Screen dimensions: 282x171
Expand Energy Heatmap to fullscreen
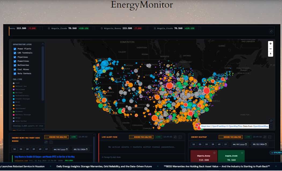click(270, 137)
